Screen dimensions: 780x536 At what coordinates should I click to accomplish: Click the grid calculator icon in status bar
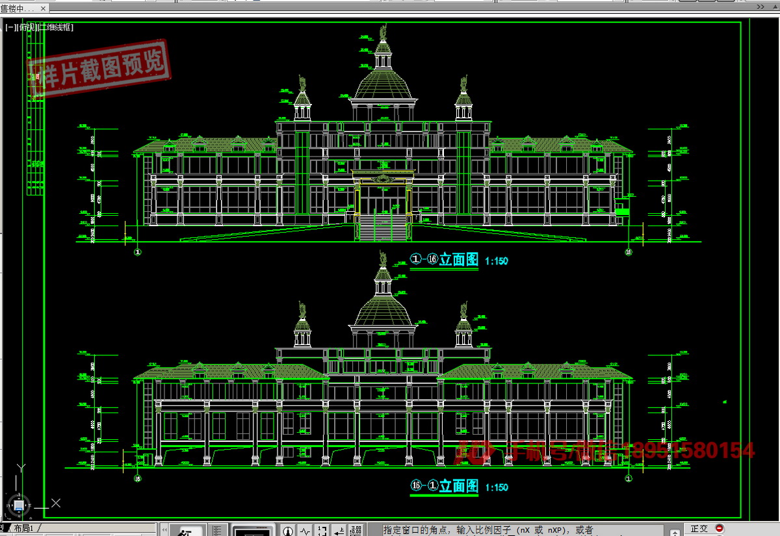pyautogui.click(x=356, y=531)
